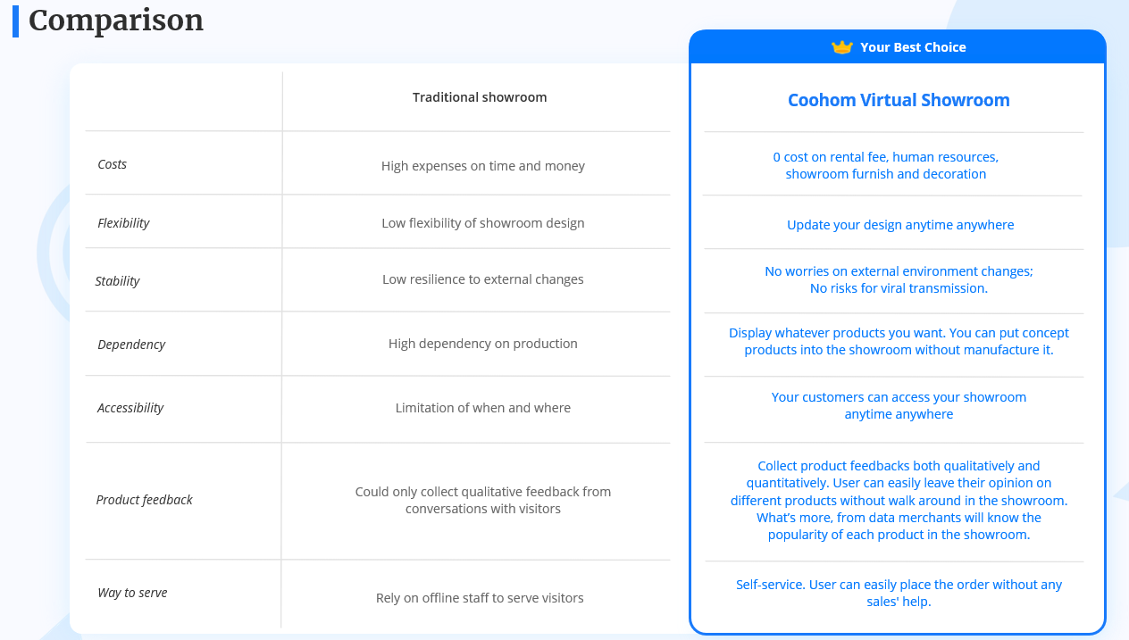Select the Costs row label
The image size is (1129, 640).
[x=113, y=164]
